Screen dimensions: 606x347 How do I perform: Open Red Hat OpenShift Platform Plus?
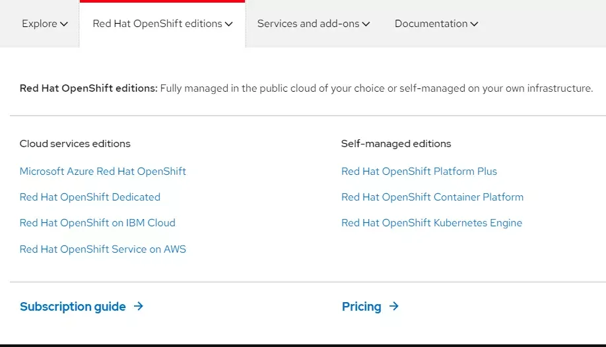(x=419, y=171)
